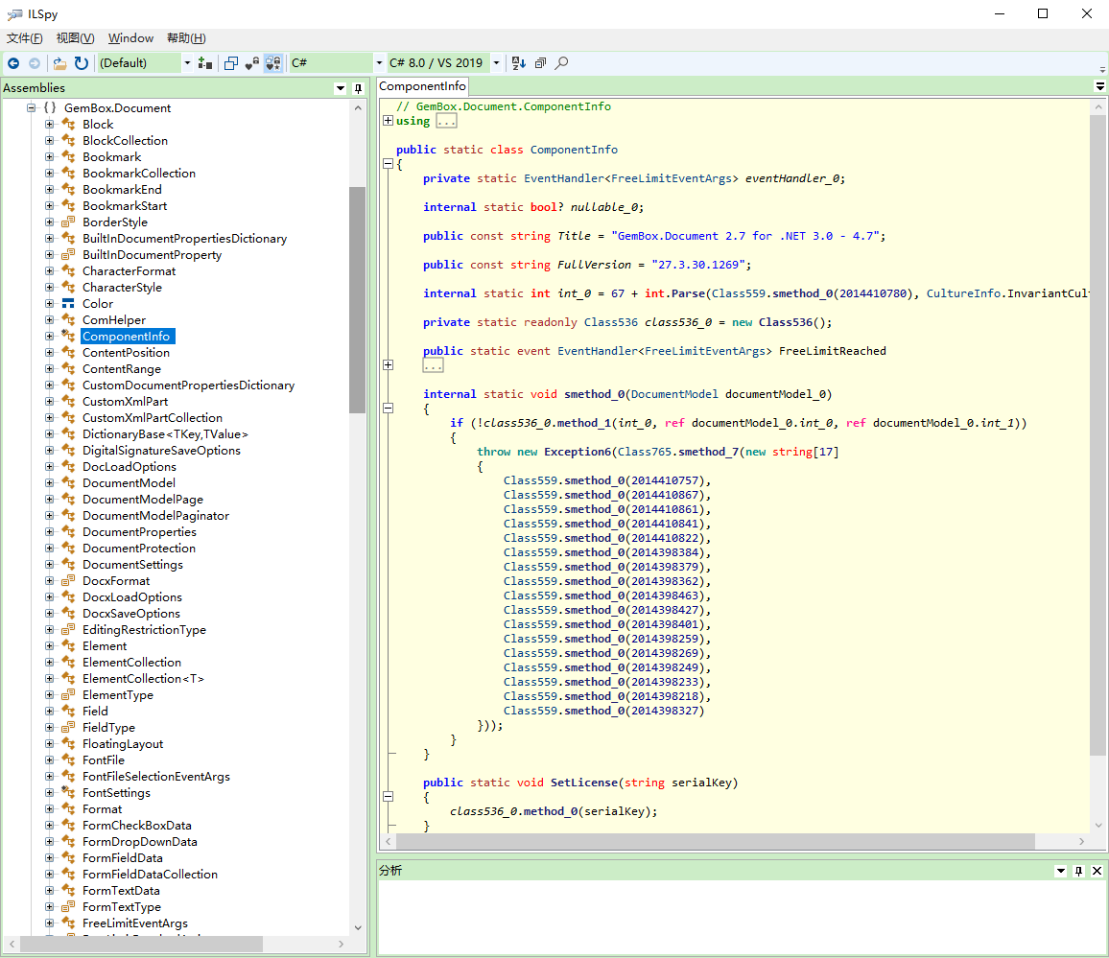Expand the DocumentModel tree node
1109x958 pixels.
(x=50, y=483)
